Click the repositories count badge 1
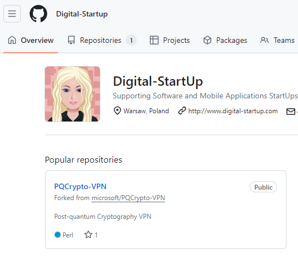The height and width of the screenshot is (266, 298). point(131,40)
